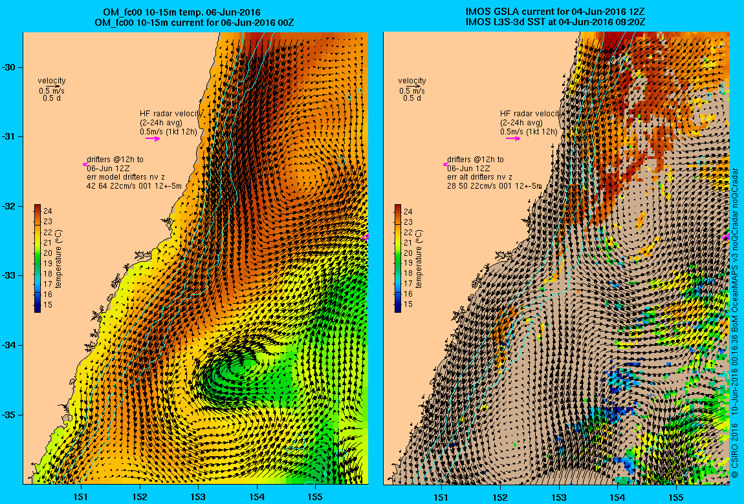Click the '21' value on right color bar
The image size is (744, 504).
[x=408, y=242]
